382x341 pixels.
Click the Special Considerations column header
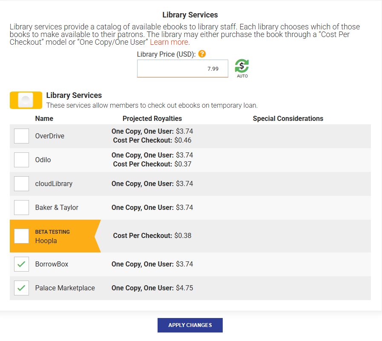[288, 118]
